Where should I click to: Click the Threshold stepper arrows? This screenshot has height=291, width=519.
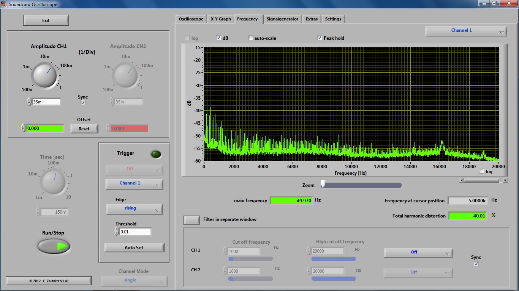click(117, 232)
